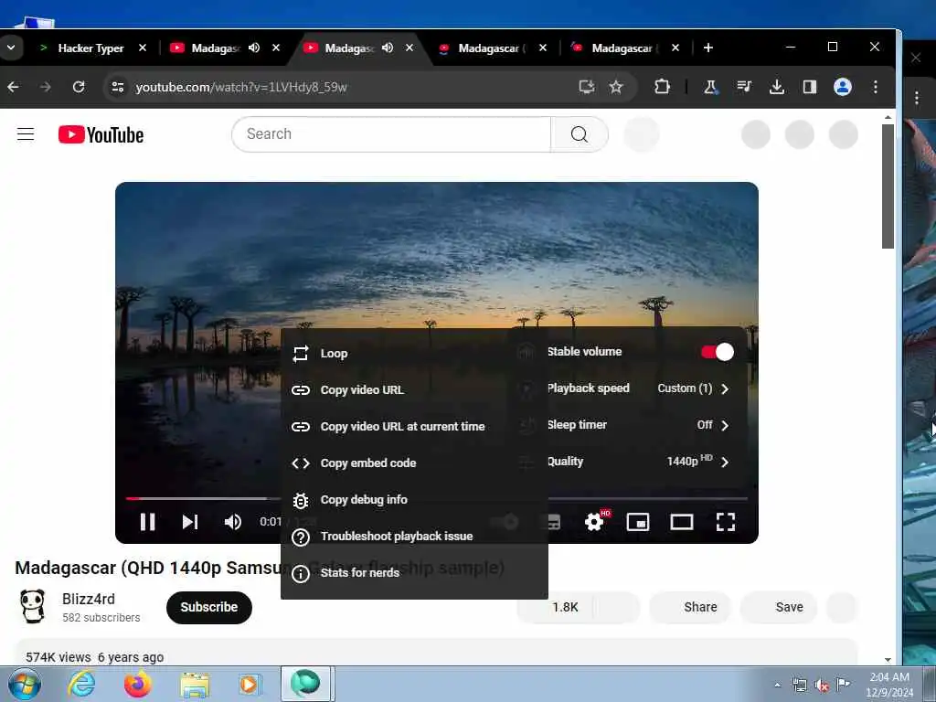Image resolution: width=936 pixels, height=702 pixels.
Task: View site information icon
Action: click(x=118, y=87)
